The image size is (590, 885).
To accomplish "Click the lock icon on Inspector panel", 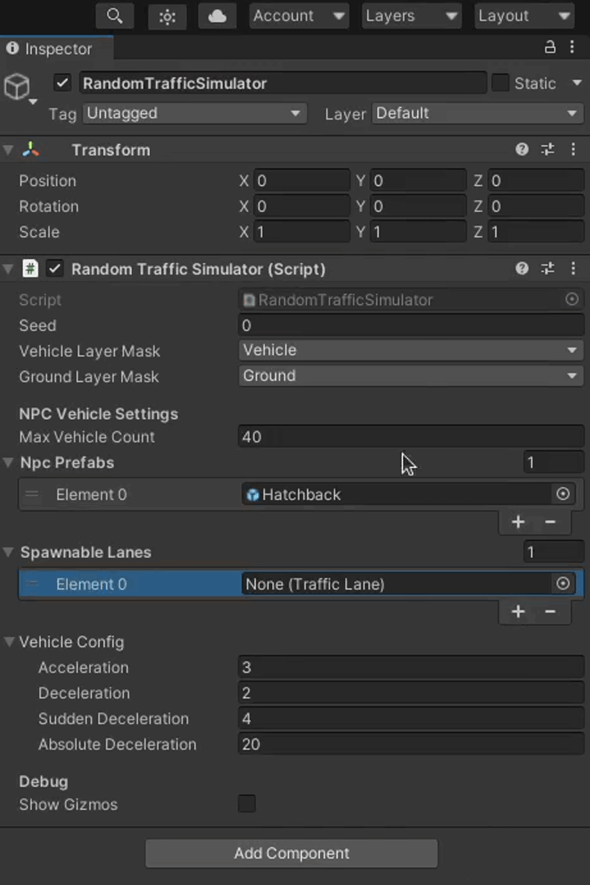I will 550,48.
